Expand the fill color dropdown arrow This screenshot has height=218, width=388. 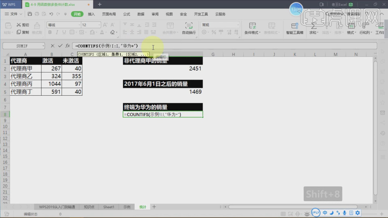coord(96,33)
